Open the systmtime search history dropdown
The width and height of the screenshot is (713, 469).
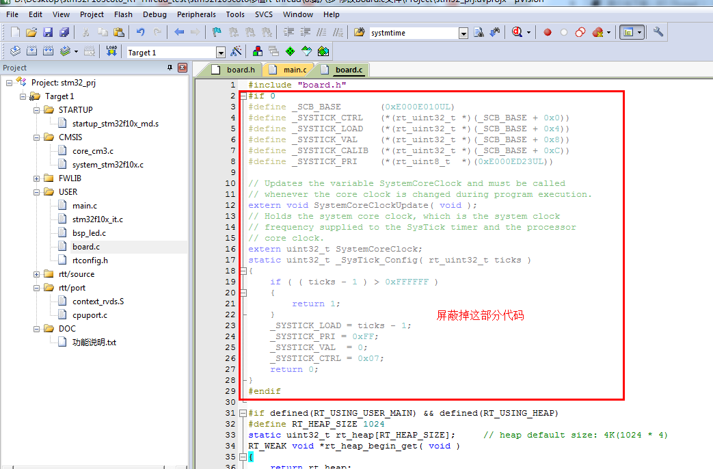pyautogui.click(x=463, y=31)
